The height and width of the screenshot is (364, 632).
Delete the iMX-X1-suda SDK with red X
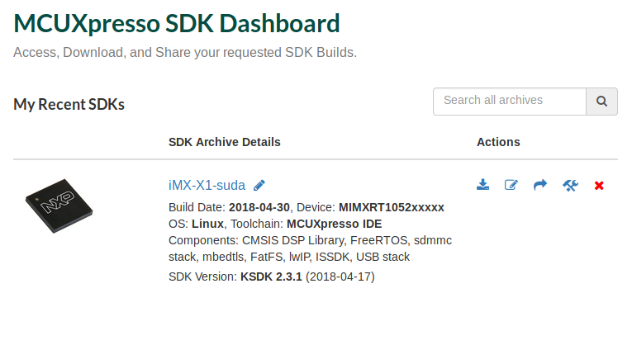599,185
